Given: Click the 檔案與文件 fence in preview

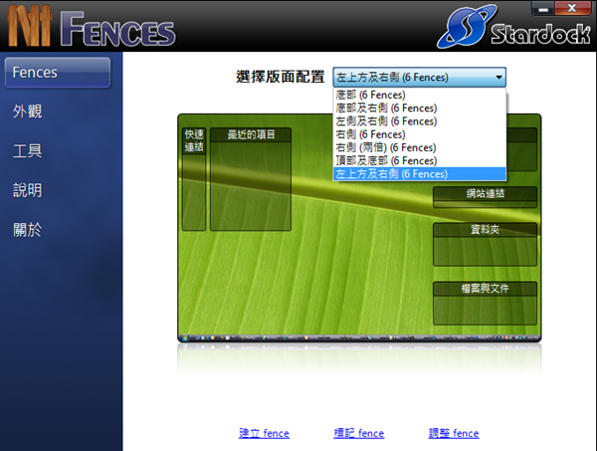Looking at the screenshot, I should coord(485,304).
